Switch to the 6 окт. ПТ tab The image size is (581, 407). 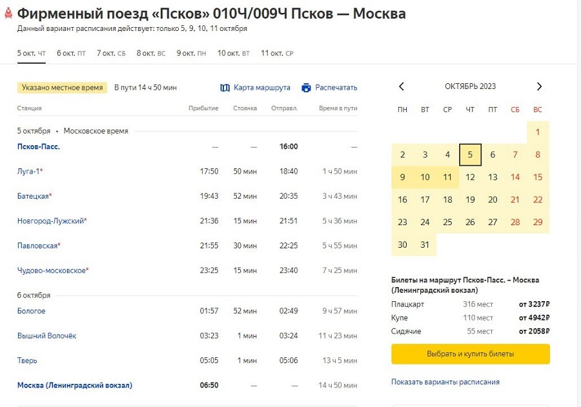pos(71,54)
